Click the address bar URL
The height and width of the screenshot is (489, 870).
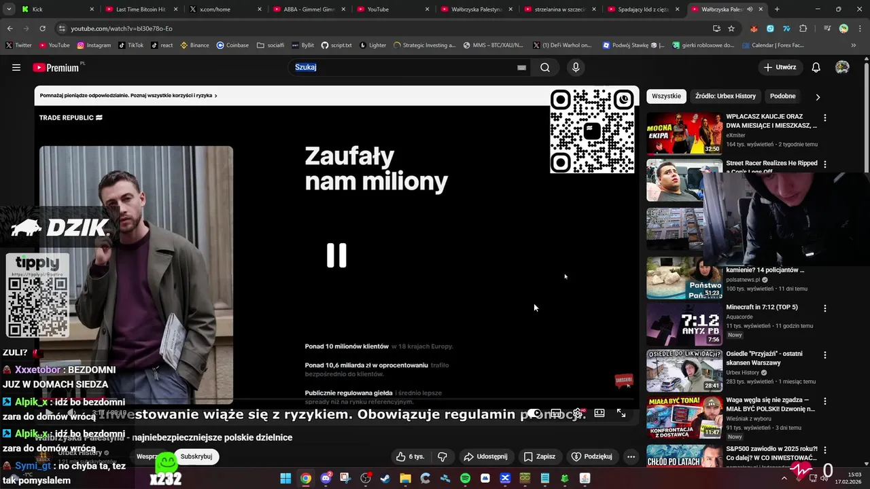[x=122, y=29]
